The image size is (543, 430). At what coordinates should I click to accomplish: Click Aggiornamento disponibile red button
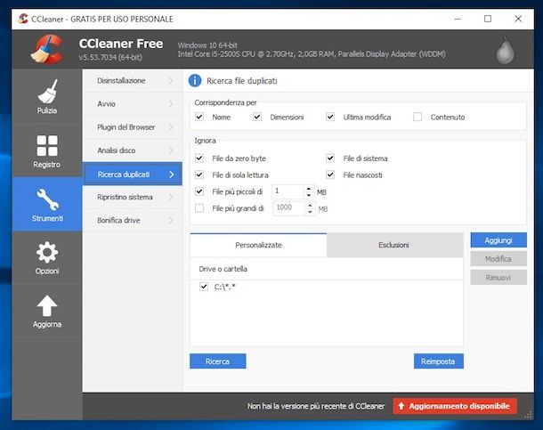click(x=455, y=406)
